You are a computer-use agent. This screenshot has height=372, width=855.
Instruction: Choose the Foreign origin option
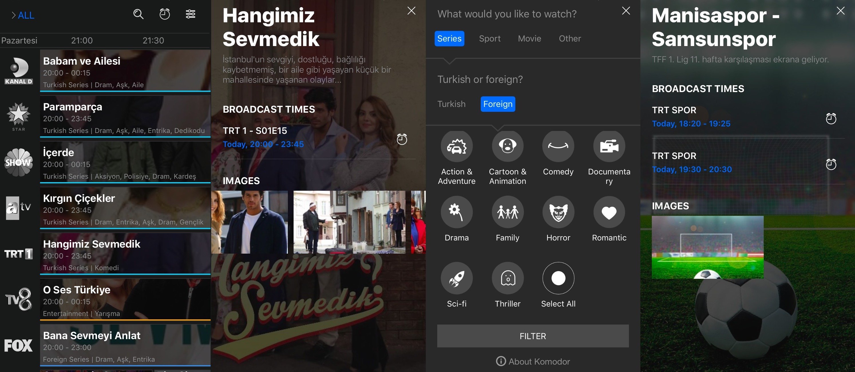click(498, 104)
